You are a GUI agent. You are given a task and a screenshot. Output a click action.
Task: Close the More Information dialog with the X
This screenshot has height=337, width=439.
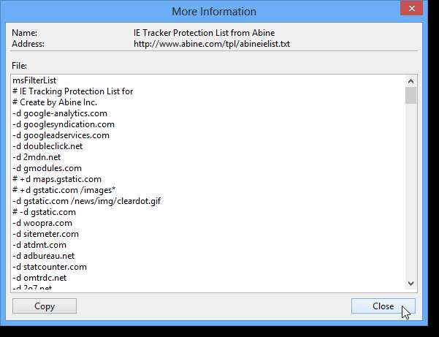(411, 8)
